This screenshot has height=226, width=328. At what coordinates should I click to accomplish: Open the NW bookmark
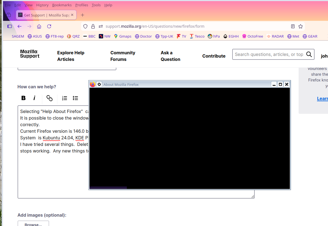(x=105, y=36)
